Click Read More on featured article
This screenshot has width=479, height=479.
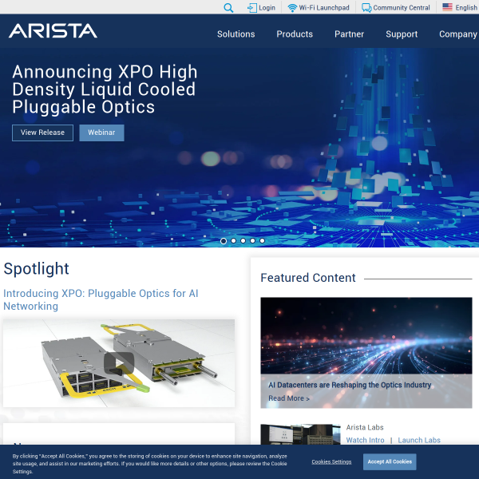(289, 398)
